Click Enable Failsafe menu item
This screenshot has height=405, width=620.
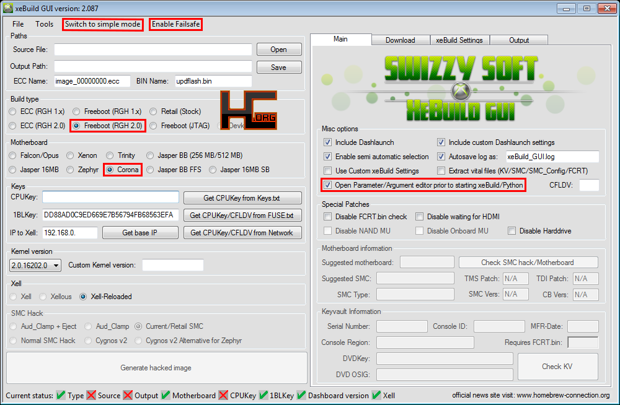(176, 24)
